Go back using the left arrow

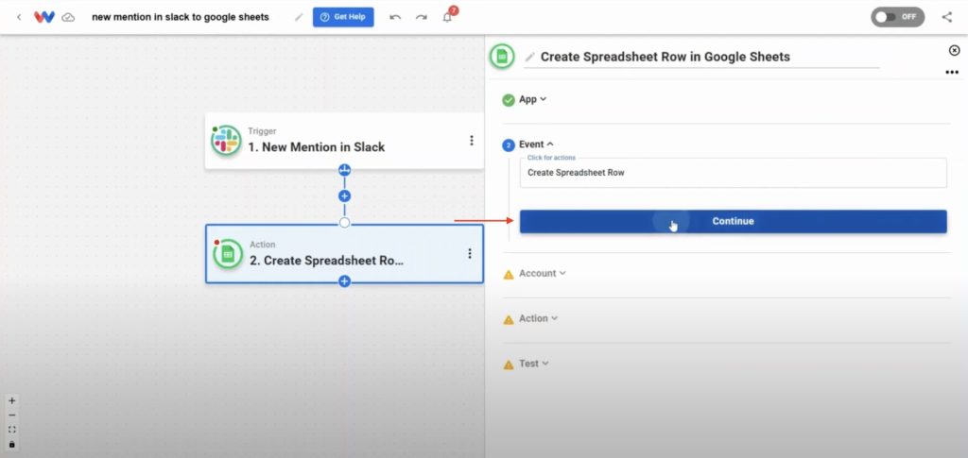tap(19, 17)
